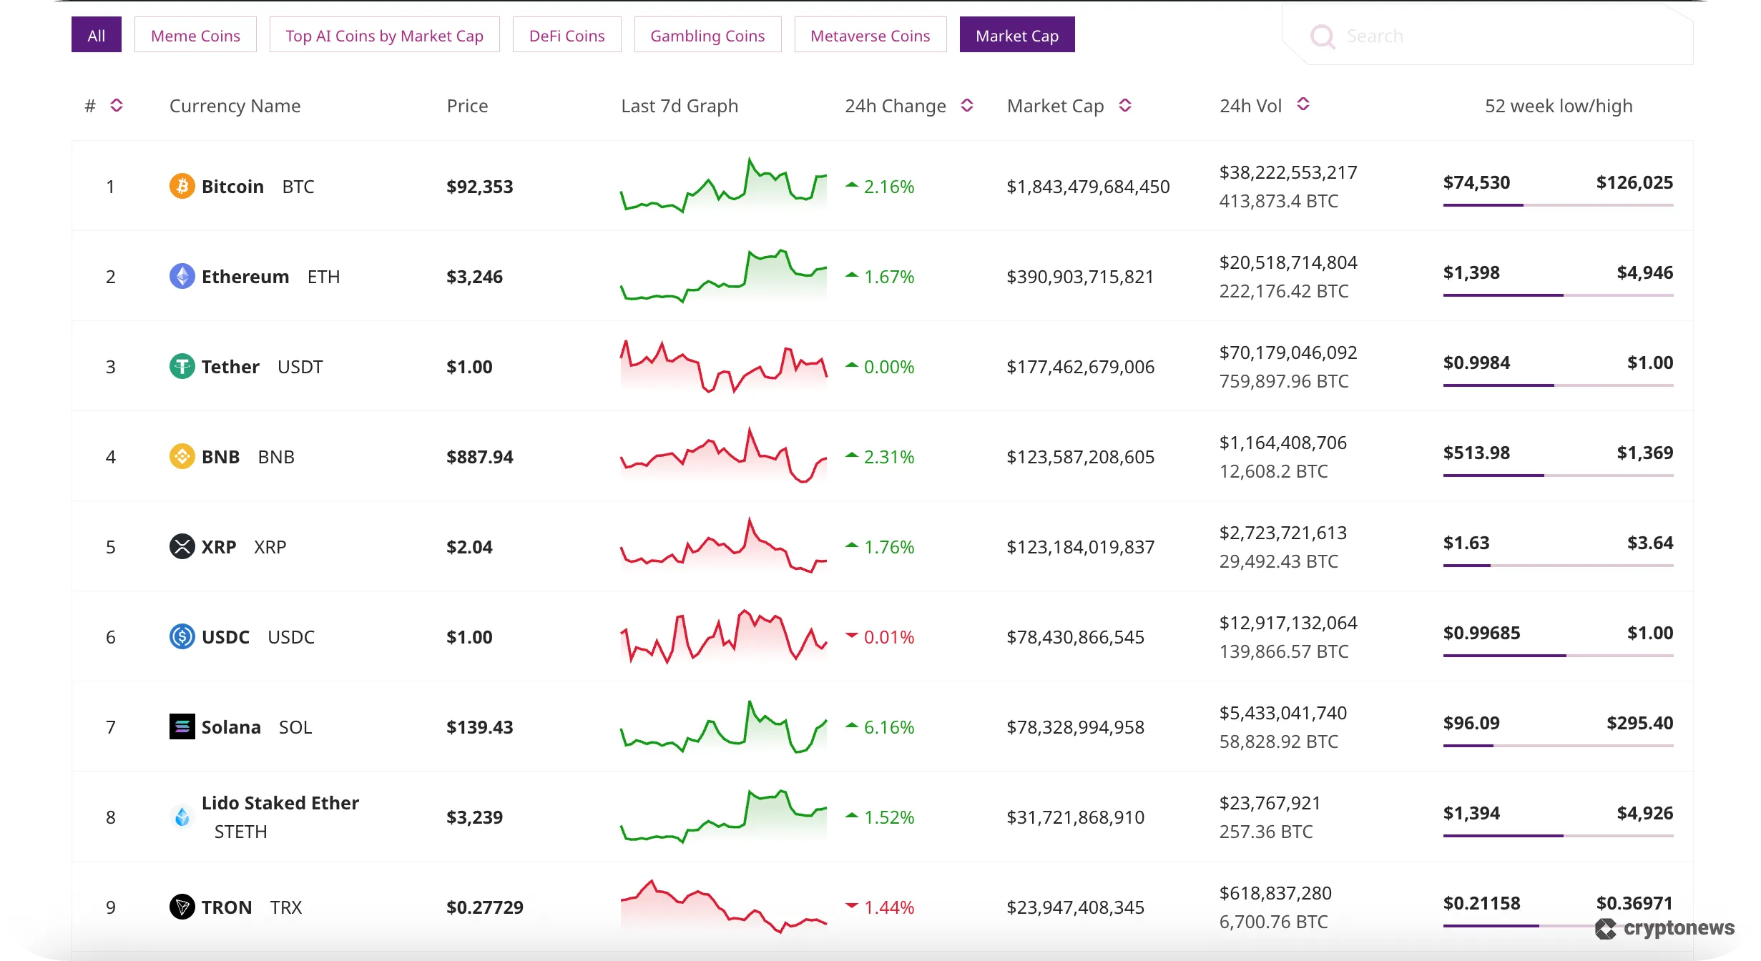The height and width of the screenshot is (961, 1761).
Task: Open the DeFi Coins category
Action: [566, 34]
